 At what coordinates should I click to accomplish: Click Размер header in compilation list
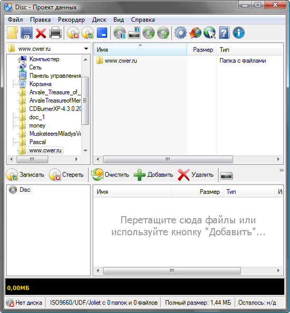197,192
